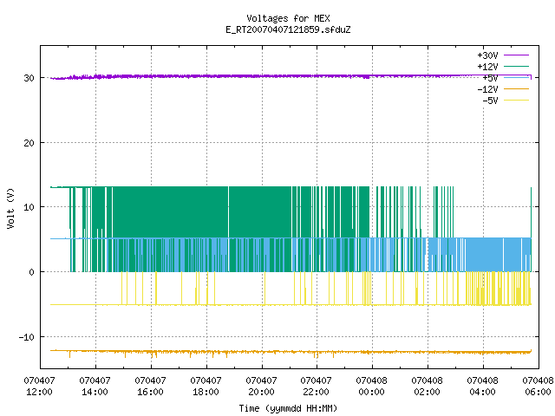555x416 pixels.
Task: Click the y-axis tick value 0
Action: click(x=32, y=272)
